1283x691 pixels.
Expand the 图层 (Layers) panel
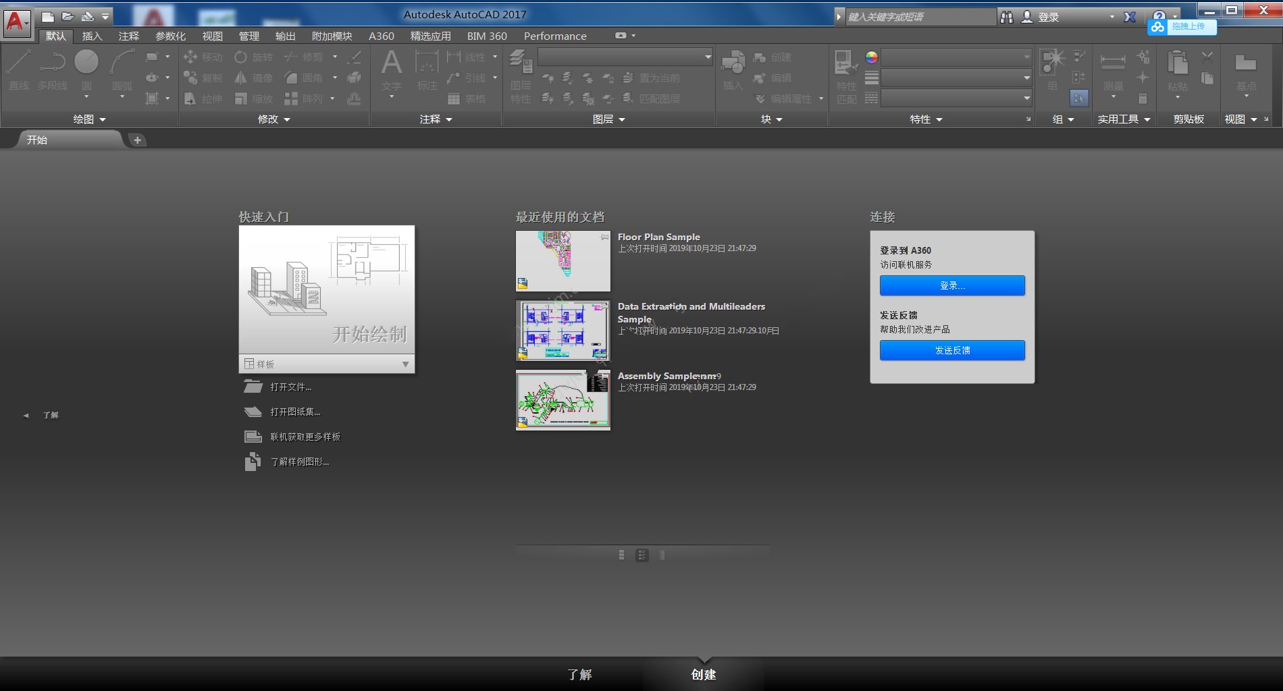click(x=608, y=119)
